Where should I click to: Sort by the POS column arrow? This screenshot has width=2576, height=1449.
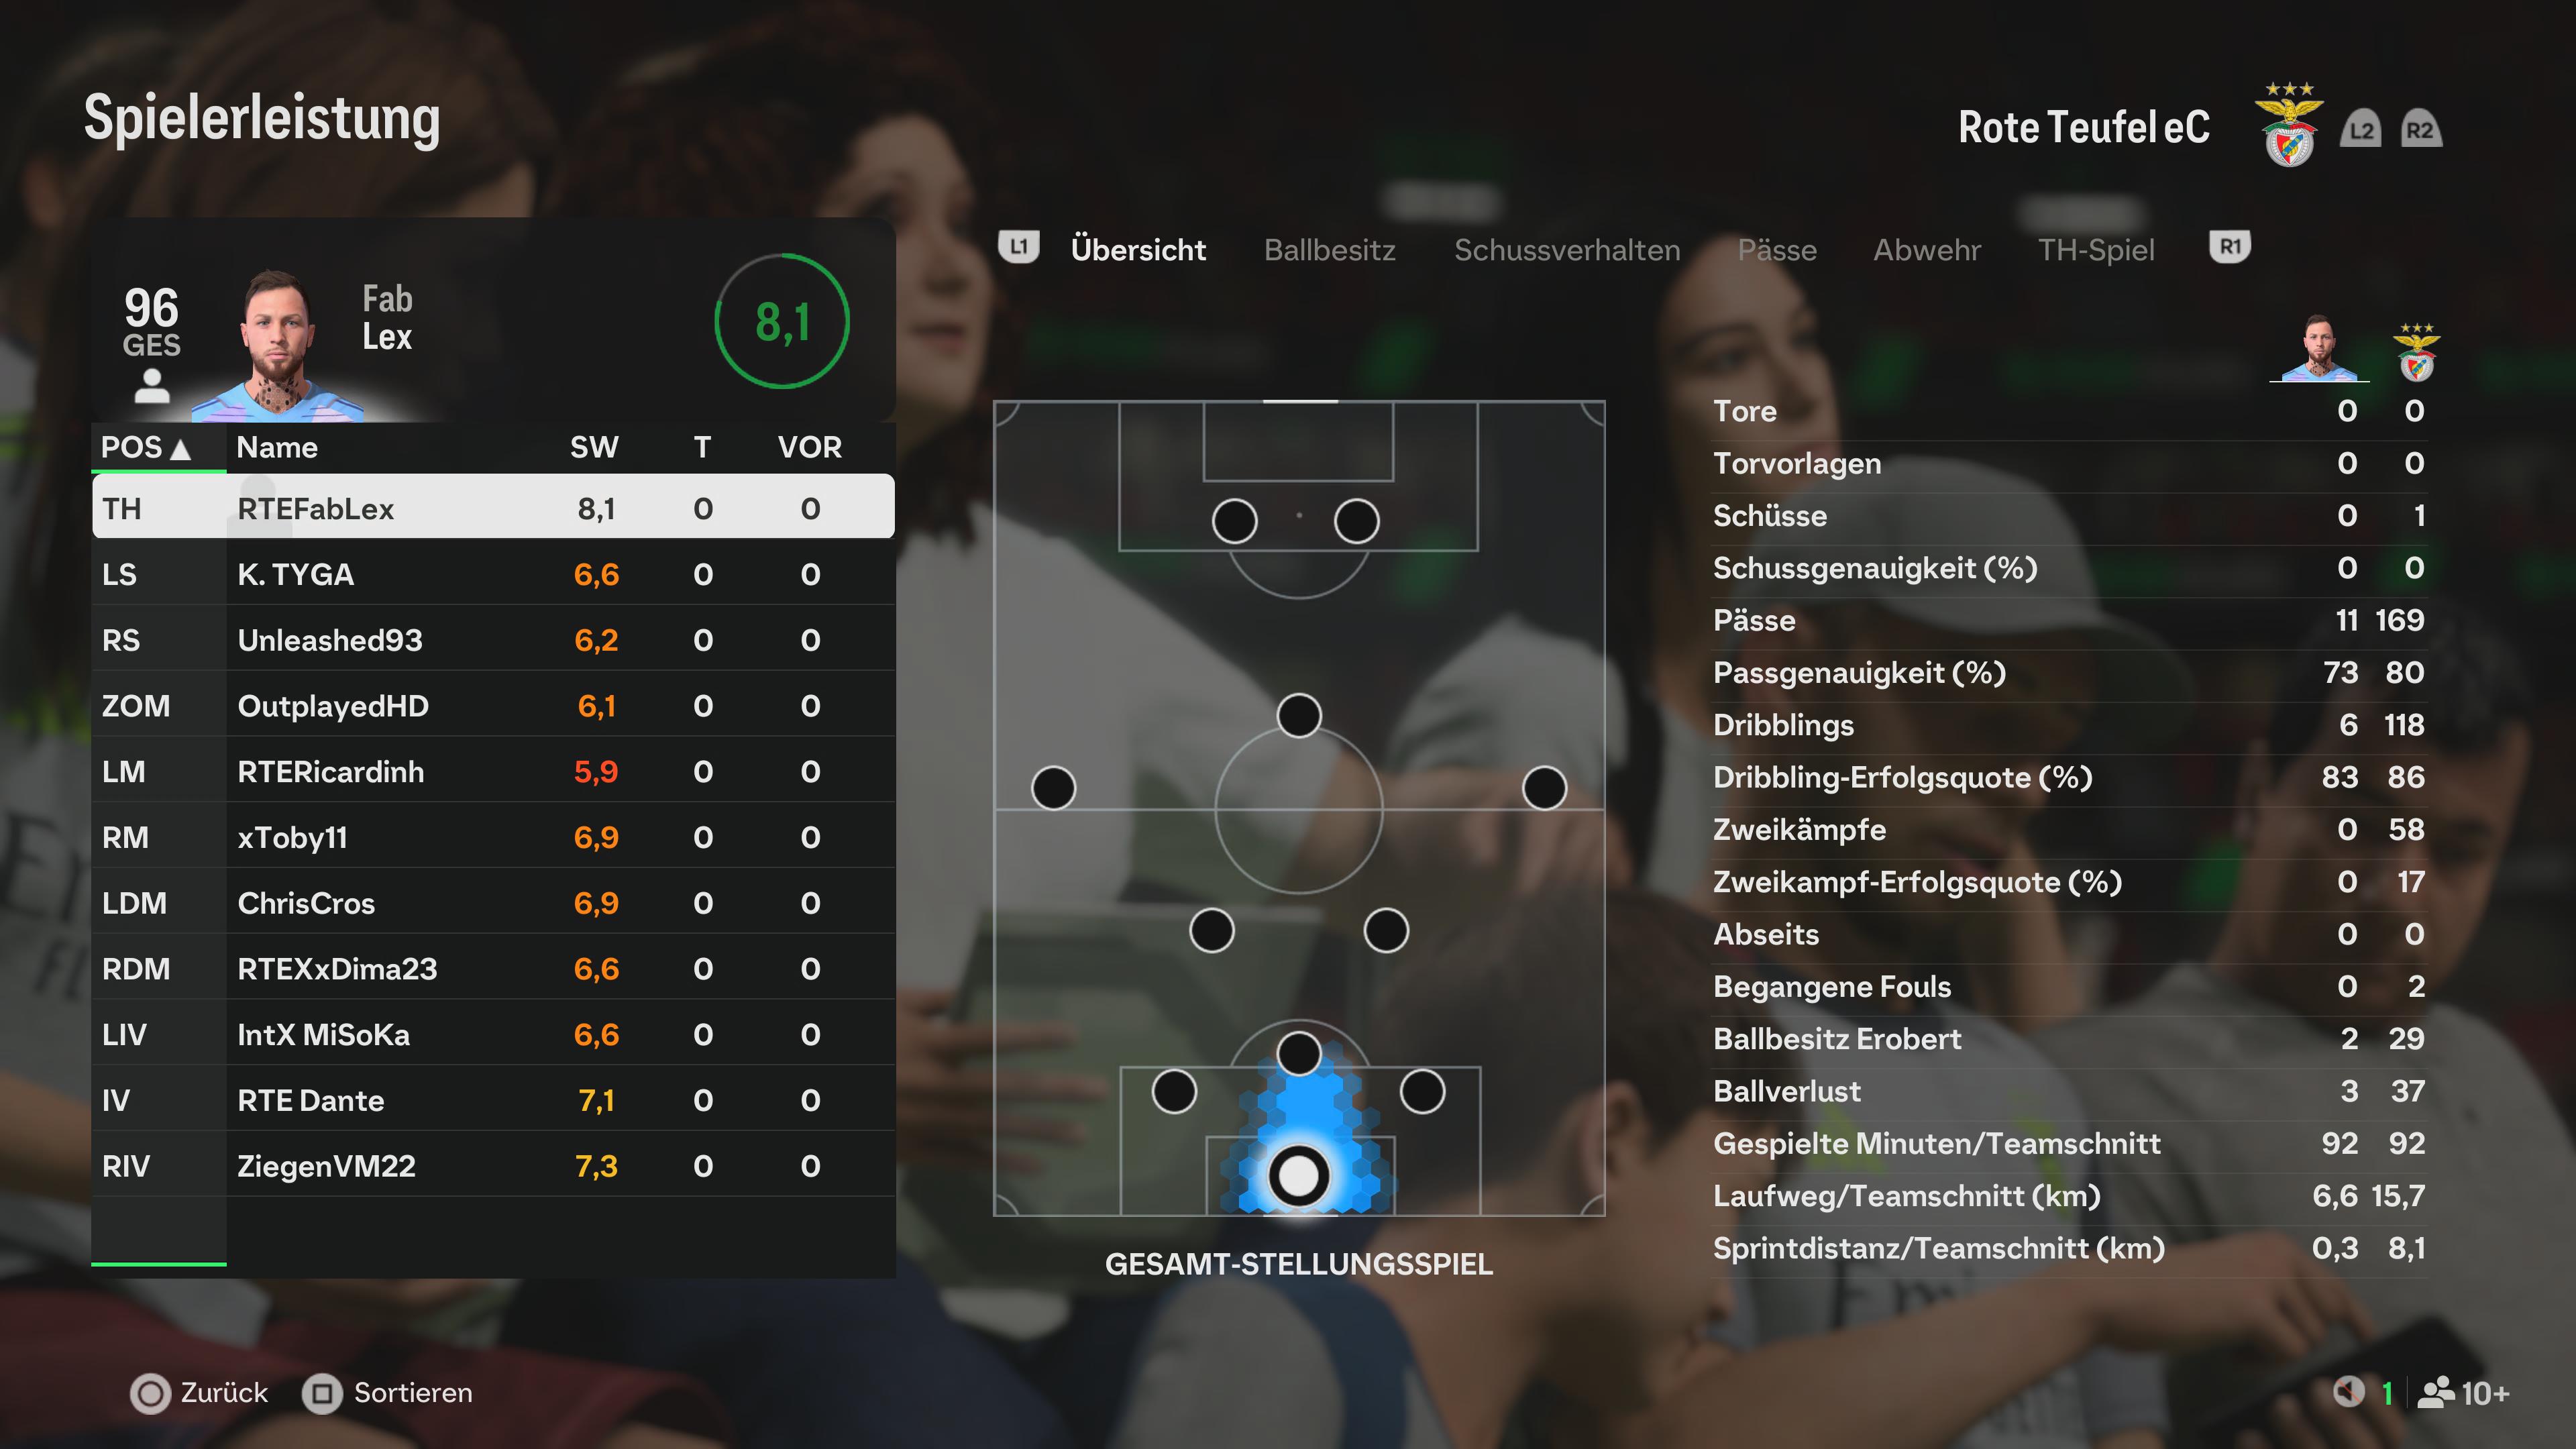[x=180, y=449]
